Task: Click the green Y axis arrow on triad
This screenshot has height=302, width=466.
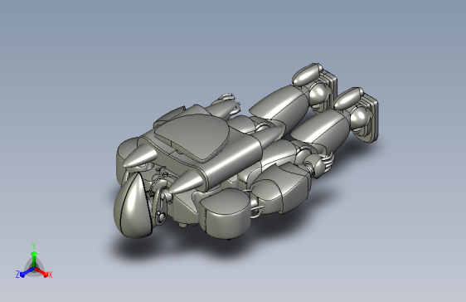Action: coord(34,259)
